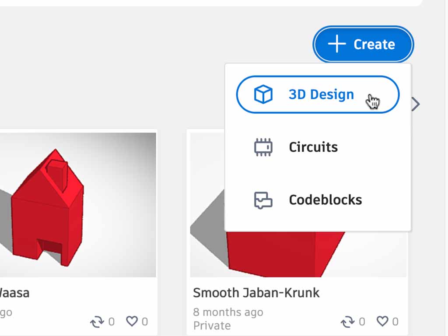Click remix arrows icon on Smooth Jaban-Krunk card
Screen dimensions: 448x336
point(348,322)
